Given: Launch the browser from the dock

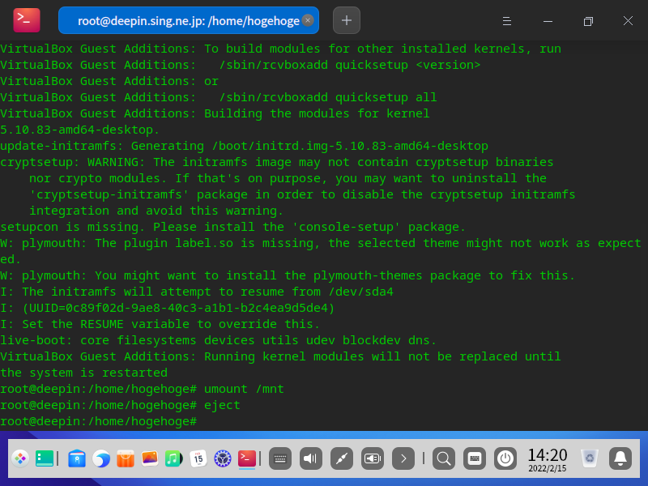Looking at the screenshot, I should pos(101,458).
